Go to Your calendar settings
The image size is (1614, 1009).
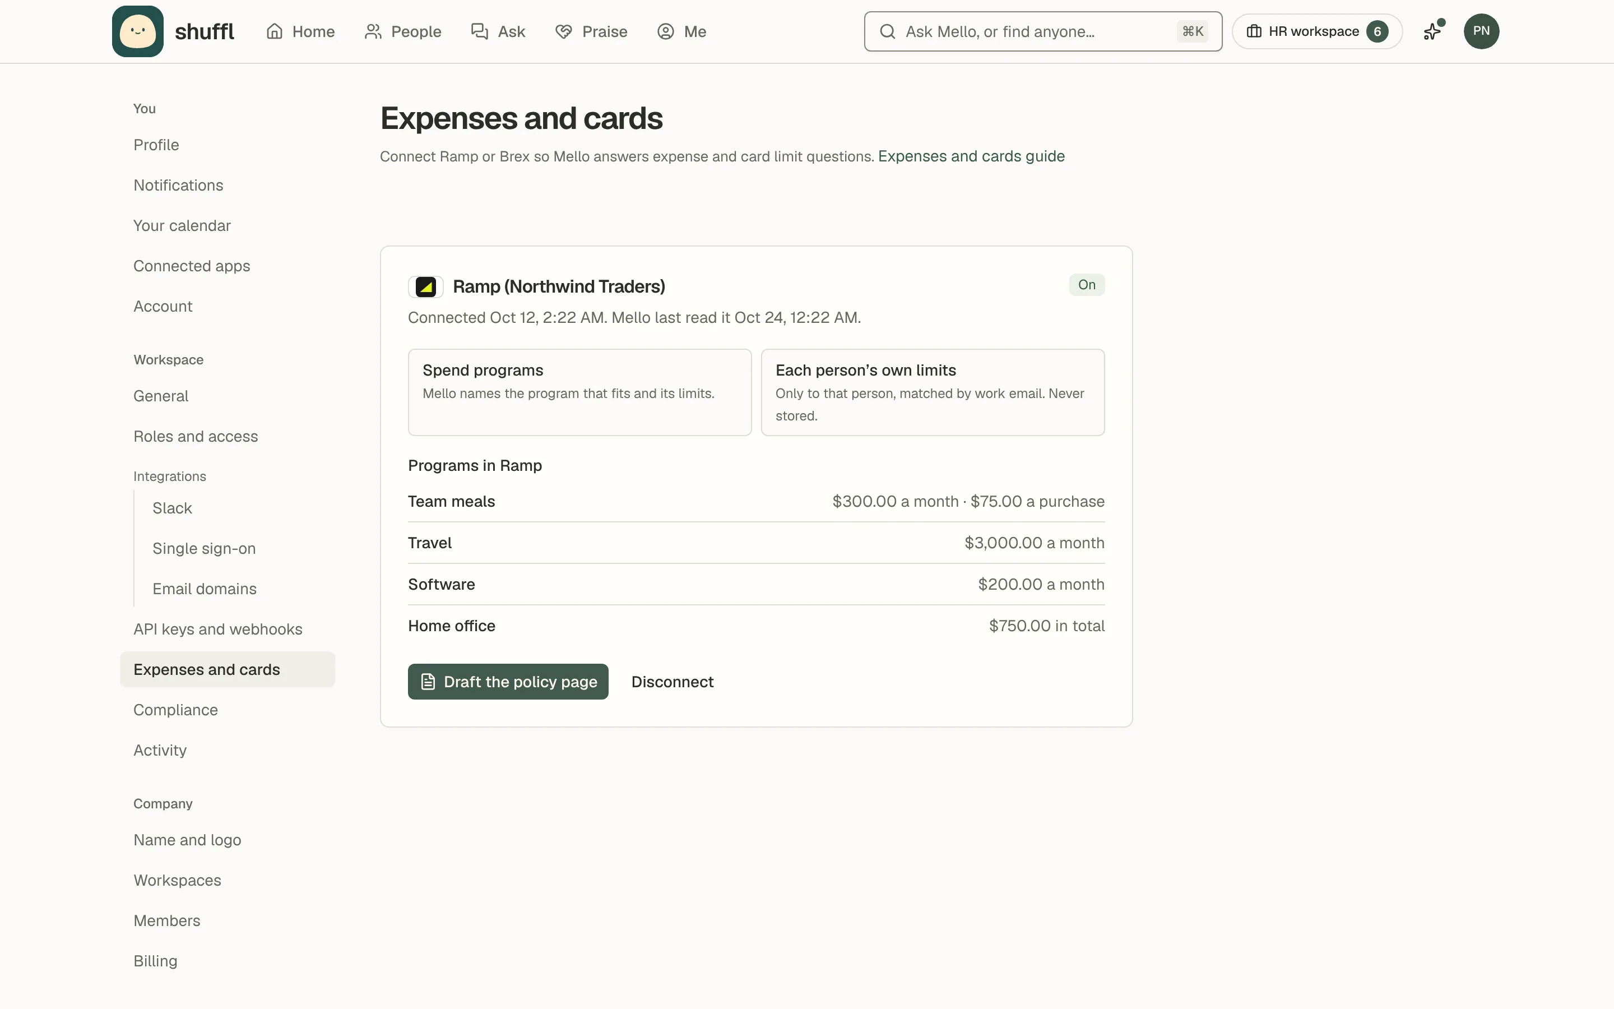pos(227,225)
